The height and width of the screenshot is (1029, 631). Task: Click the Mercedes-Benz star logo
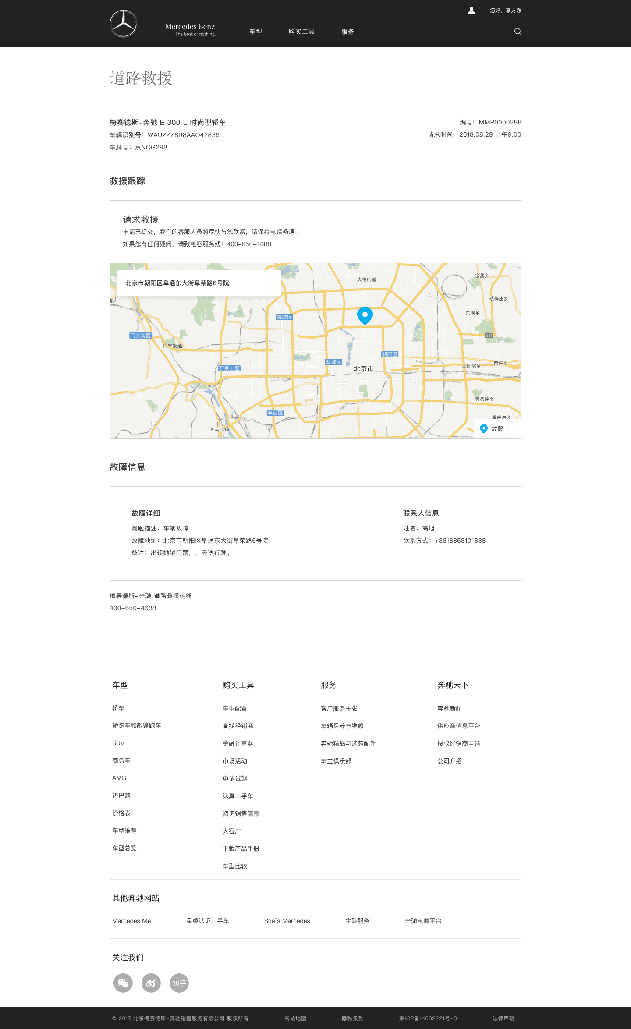123,24
